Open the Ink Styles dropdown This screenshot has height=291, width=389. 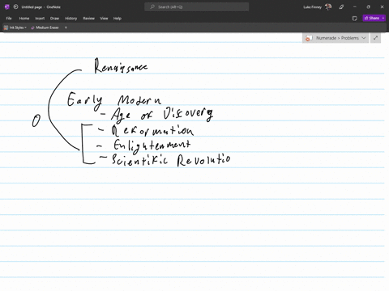(x=15, y=27)
